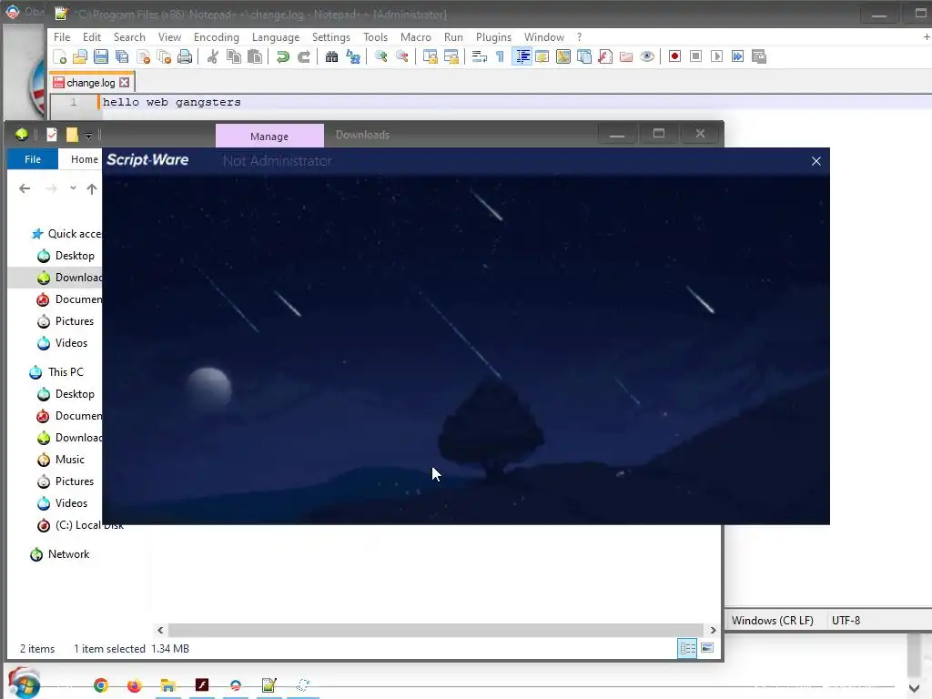The height and width of the screenshot is (699, 932).
Task: Open the Plugins menu in Notepad++
Action: (493, 36)
